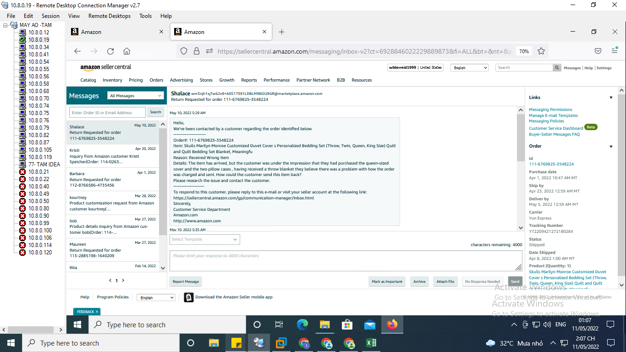This screenshot has height=352, width=626.
Task: Open English language dropdown in header
Action: 470,67
